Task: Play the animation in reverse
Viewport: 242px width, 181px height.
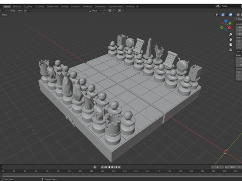Action: click(109, 167)
